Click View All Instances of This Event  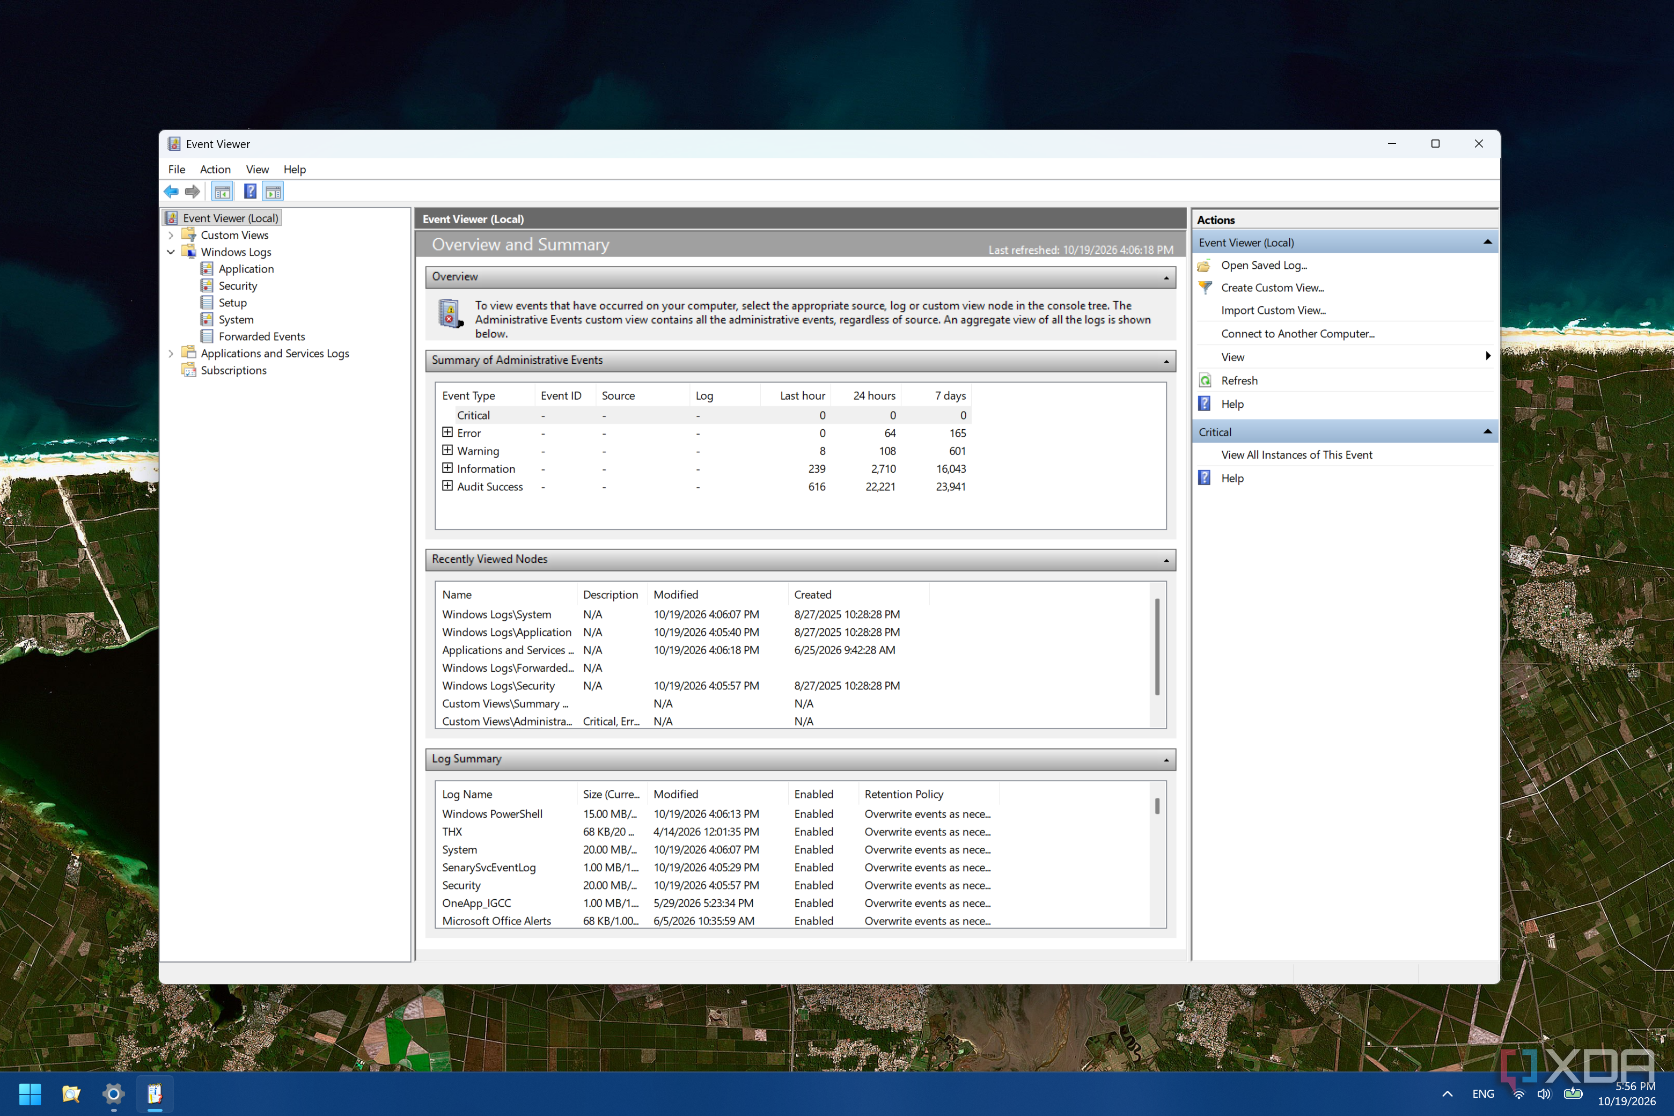[x=1297, y=455]
